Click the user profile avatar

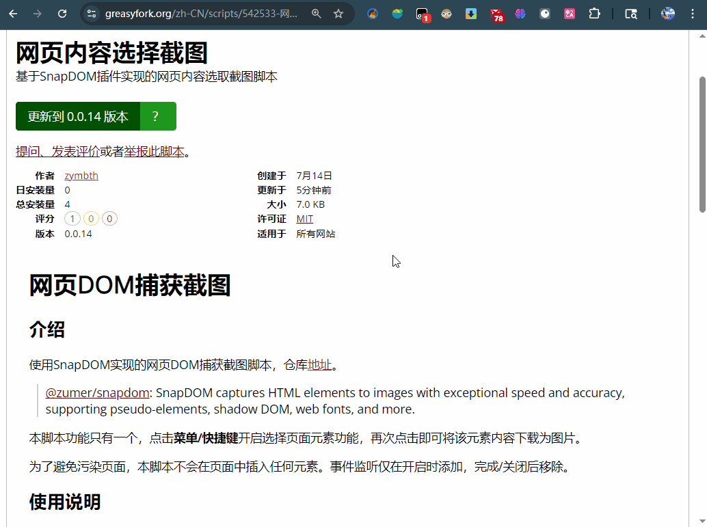[x=668, y=14]
